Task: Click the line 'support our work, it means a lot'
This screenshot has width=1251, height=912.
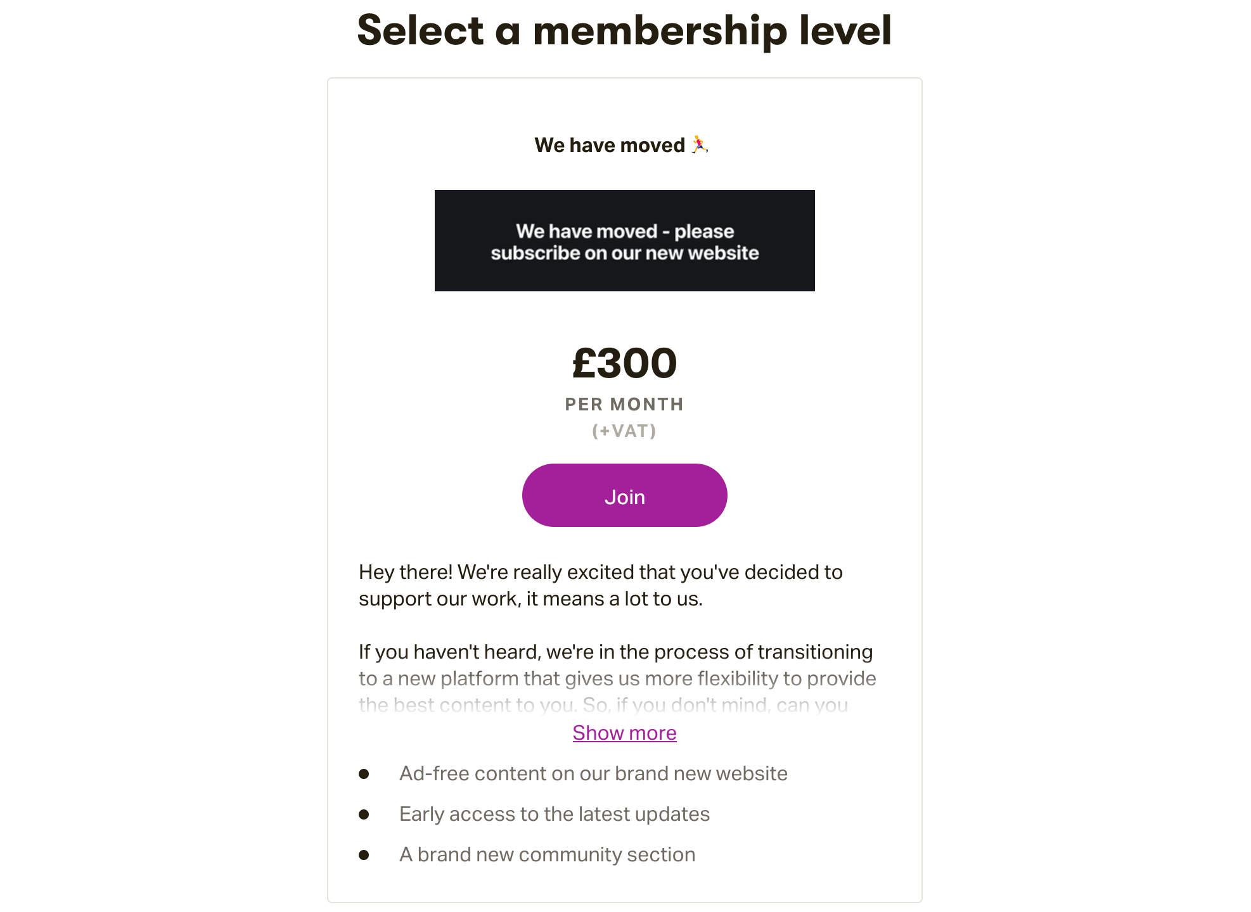Action: coord(530,598)
